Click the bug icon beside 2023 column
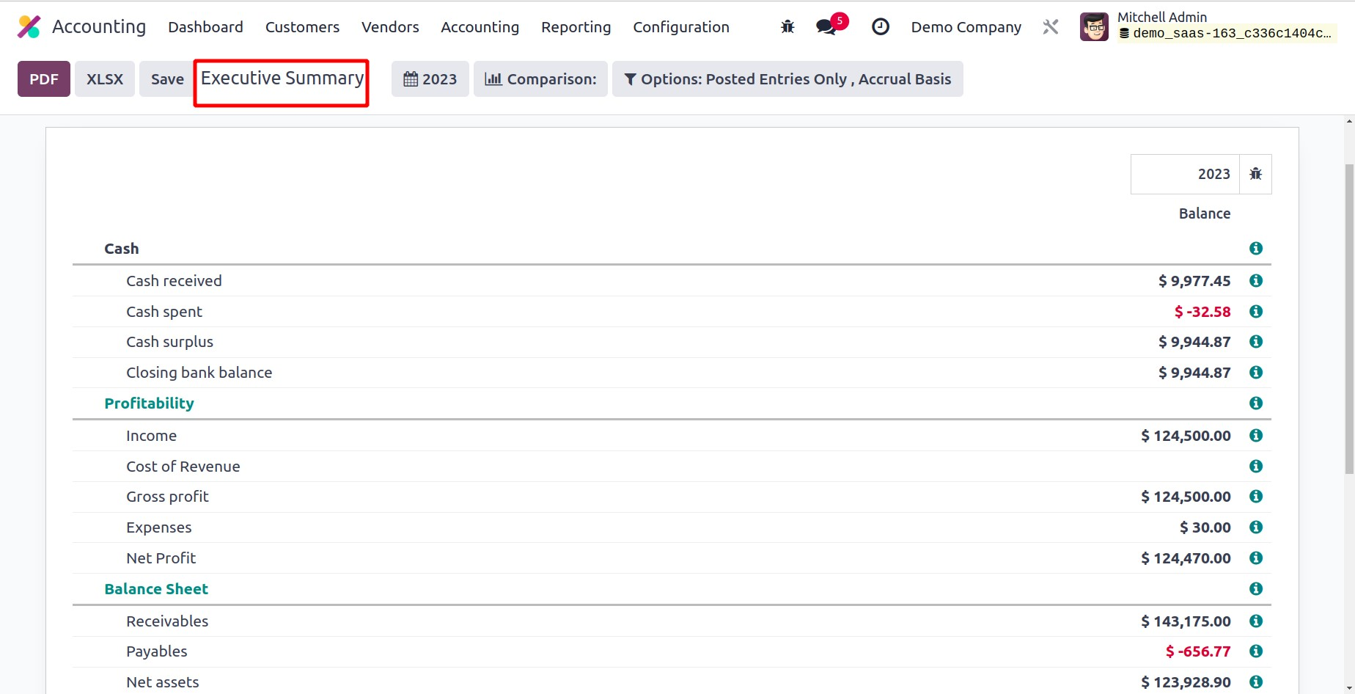 click(x=1255, y=174)
